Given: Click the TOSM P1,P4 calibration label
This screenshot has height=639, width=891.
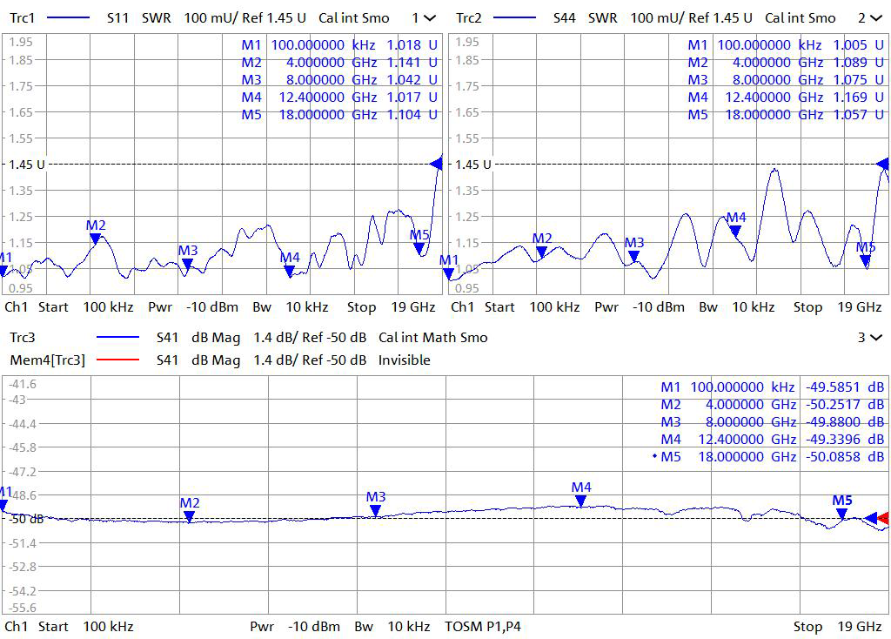Looking at the screenshot, I should pyautogui.click(x=483, y=626).
